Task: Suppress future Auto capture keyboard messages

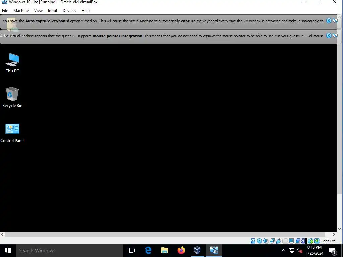Action: pos(335,21)
